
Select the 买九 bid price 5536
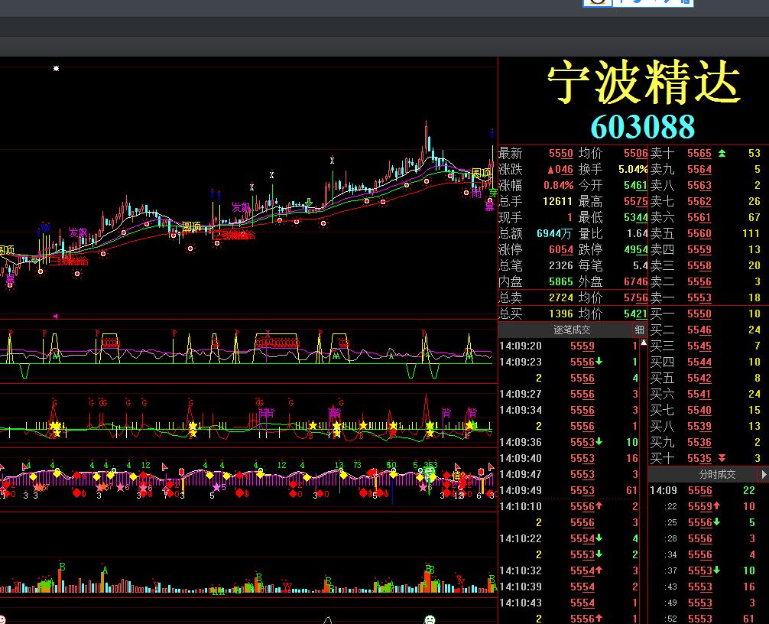pyautogui.click(x=699, y=443)
